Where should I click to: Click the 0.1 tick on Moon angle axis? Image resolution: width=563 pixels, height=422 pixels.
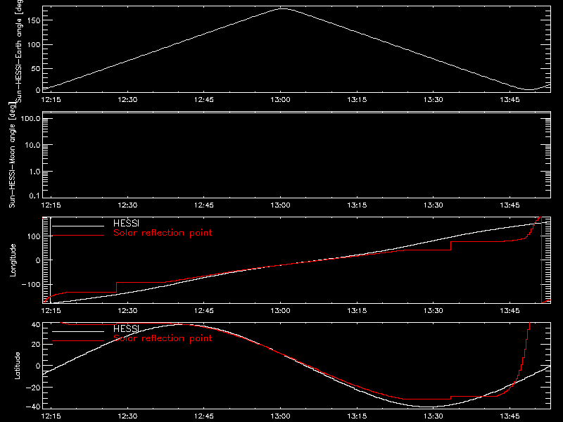click(x=34, y=196)
